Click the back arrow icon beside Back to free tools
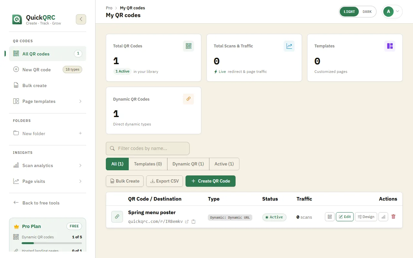The width and height of the screenshot is (413, 258). coord(16,203)
